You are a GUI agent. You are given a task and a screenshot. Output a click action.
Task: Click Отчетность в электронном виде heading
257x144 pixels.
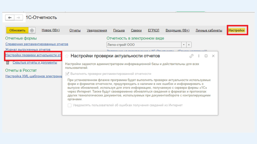(135, 38)
